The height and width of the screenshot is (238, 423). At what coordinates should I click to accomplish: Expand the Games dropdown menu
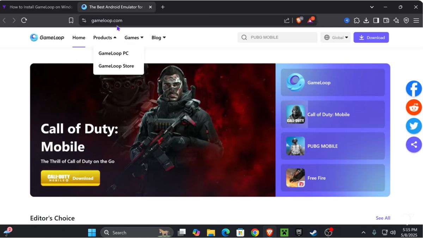tap(134, 37)
